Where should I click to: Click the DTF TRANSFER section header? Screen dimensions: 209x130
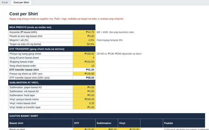(x=52, y=49)
